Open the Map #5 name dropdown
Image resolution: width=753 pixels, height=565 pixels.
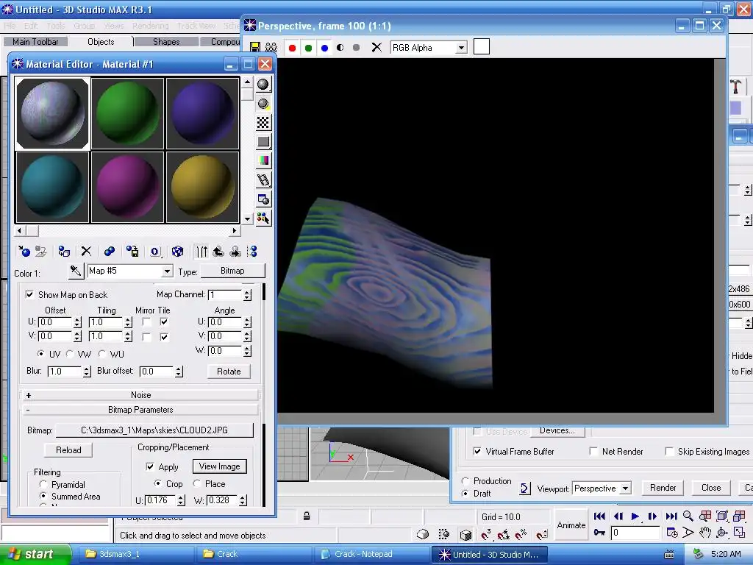tap(167, 271)
